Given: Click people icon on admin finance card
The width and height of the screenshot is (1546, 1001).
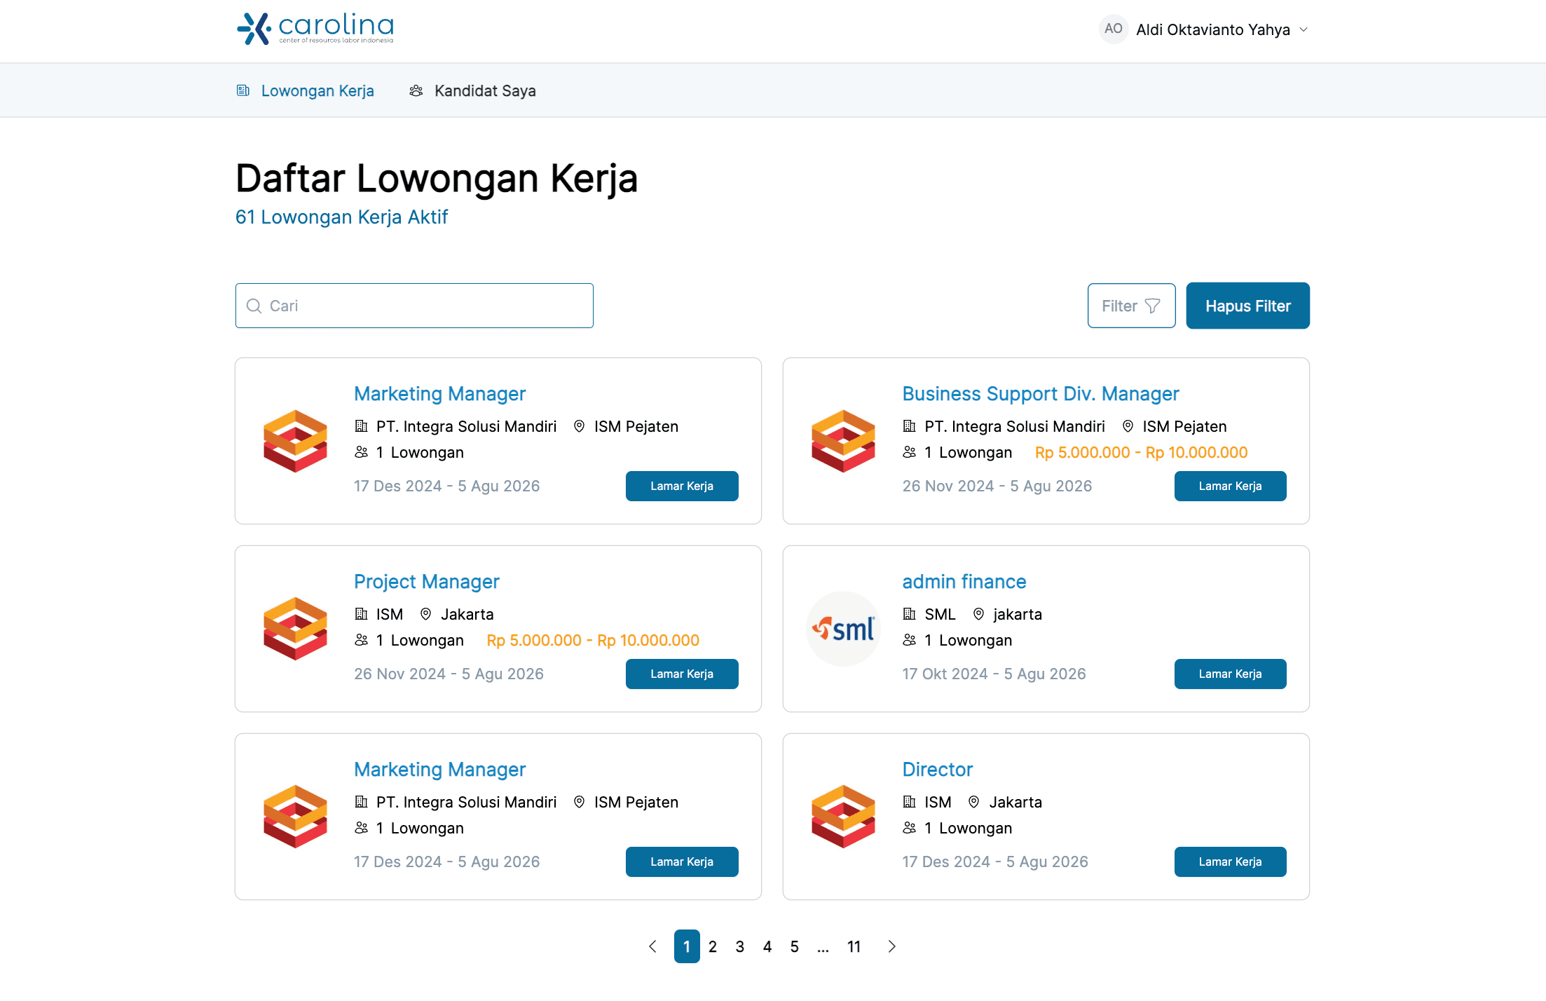Looking at the screenshot, I should (910, 640).
